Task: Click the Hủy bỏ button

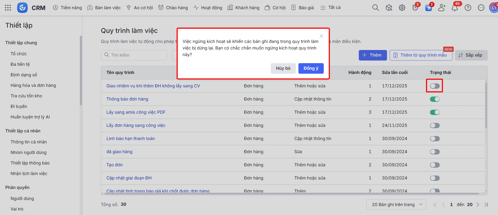Action: (x=283, y=68)
